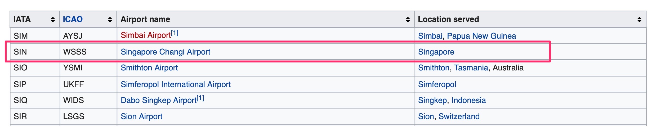Image resolution: width=657 pixels, height=135 pixels.
Task: Open the ICAO header link
Action: point(73,19)
